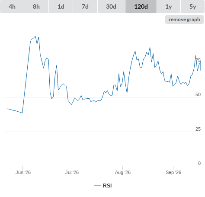Select the 4h time range tab

coord(12,6)
